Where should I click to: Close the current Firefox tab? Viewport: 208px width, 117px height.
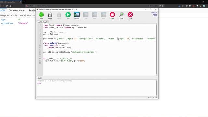tap(20, 2)
